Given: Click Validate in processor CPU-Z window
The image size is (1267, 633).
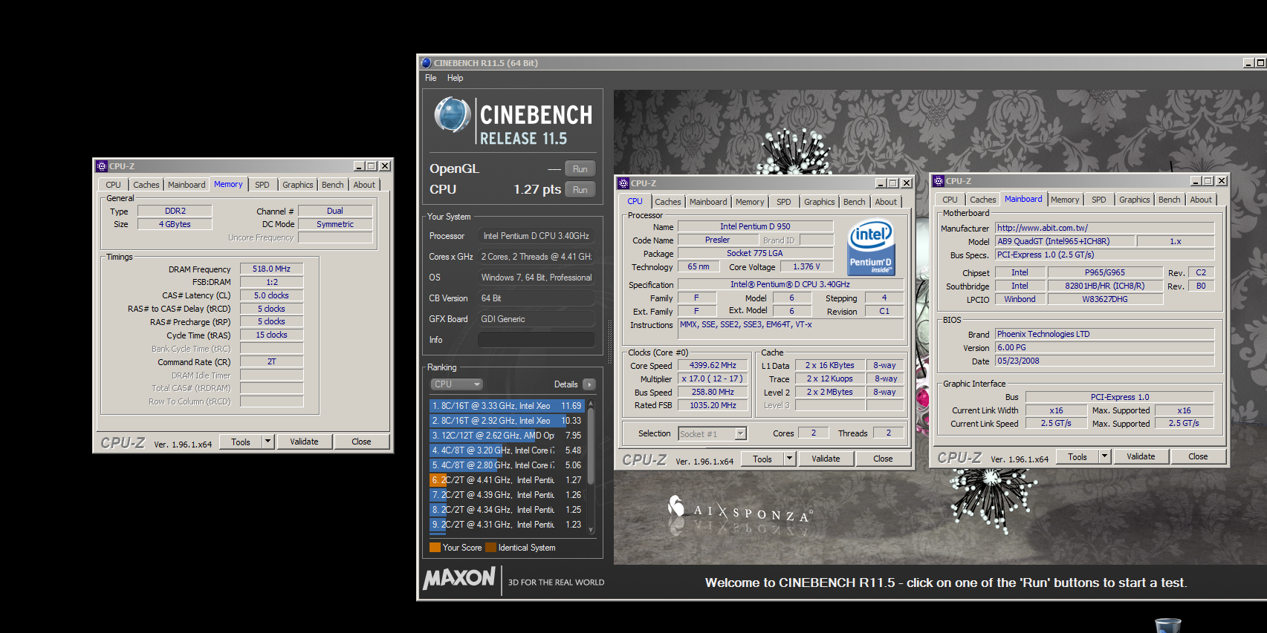Looking at the screenshot, I should 826,459.
